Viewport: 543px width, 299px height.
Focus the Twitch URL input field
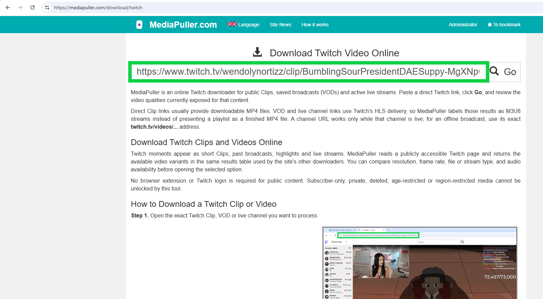point(308,72)
